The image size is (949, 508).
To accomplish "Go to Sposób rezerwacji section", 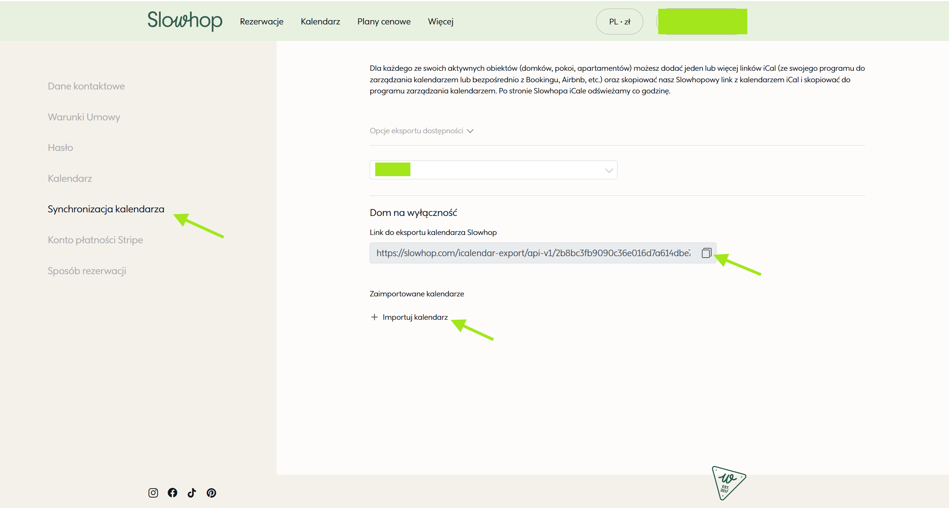I will [x=87, y=271].
